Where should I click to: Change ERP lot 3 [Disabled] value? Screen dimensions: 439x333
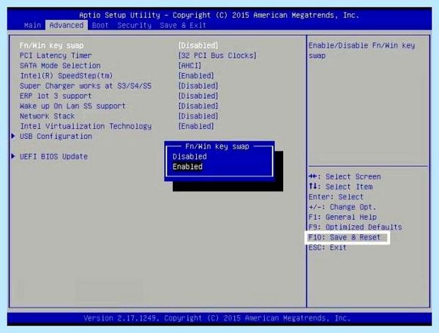198,96
